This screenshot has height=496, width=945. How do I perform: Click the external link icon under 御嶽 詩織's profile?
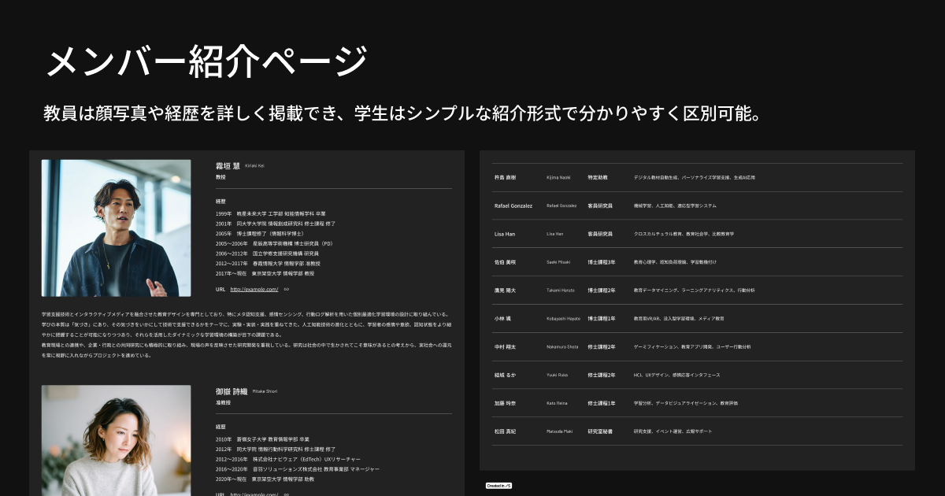click(287, 494)
